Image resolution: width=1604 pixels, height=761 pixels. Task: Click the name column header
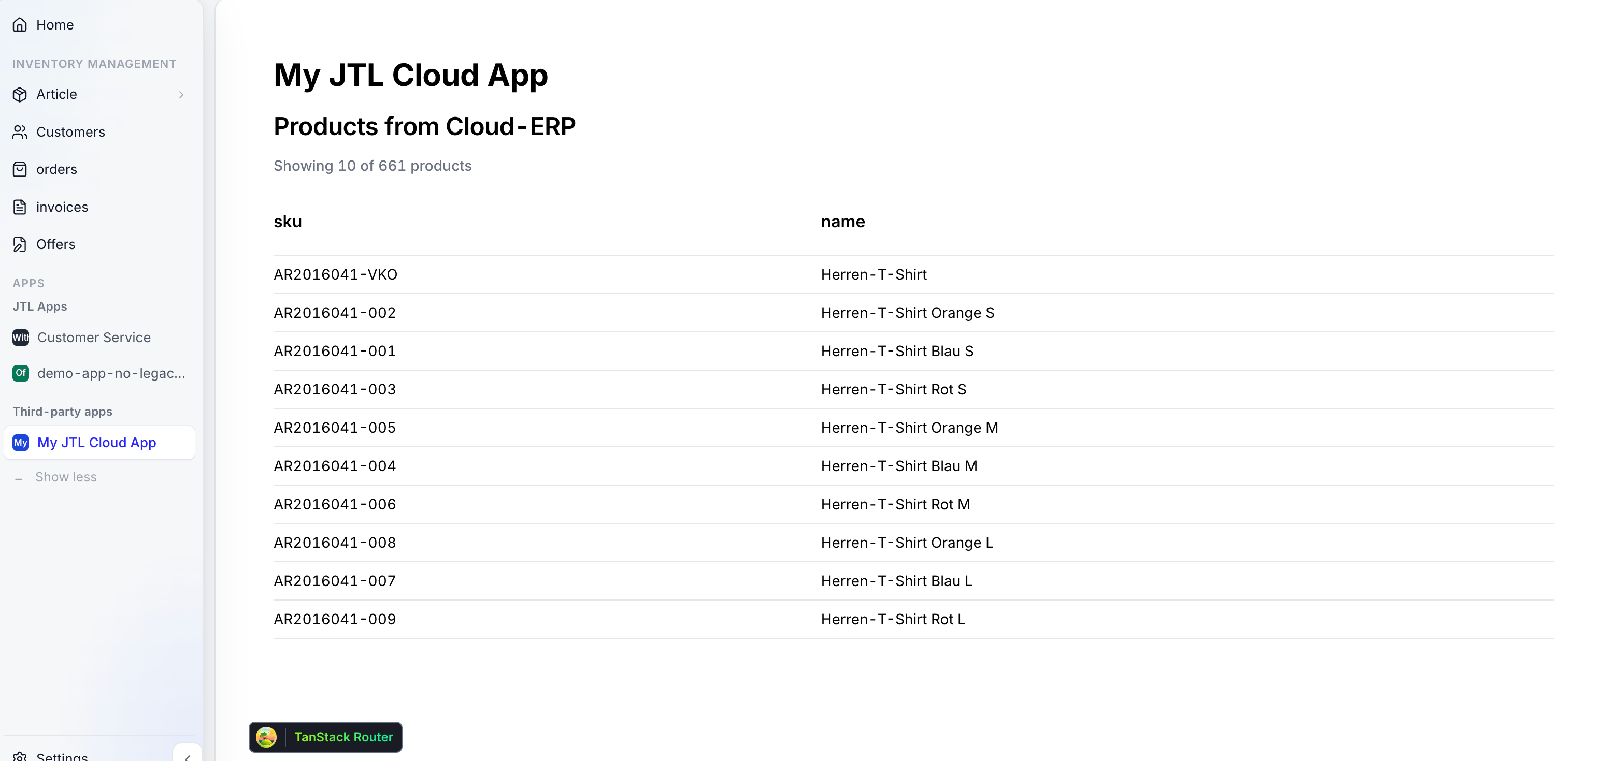[843, 222]
